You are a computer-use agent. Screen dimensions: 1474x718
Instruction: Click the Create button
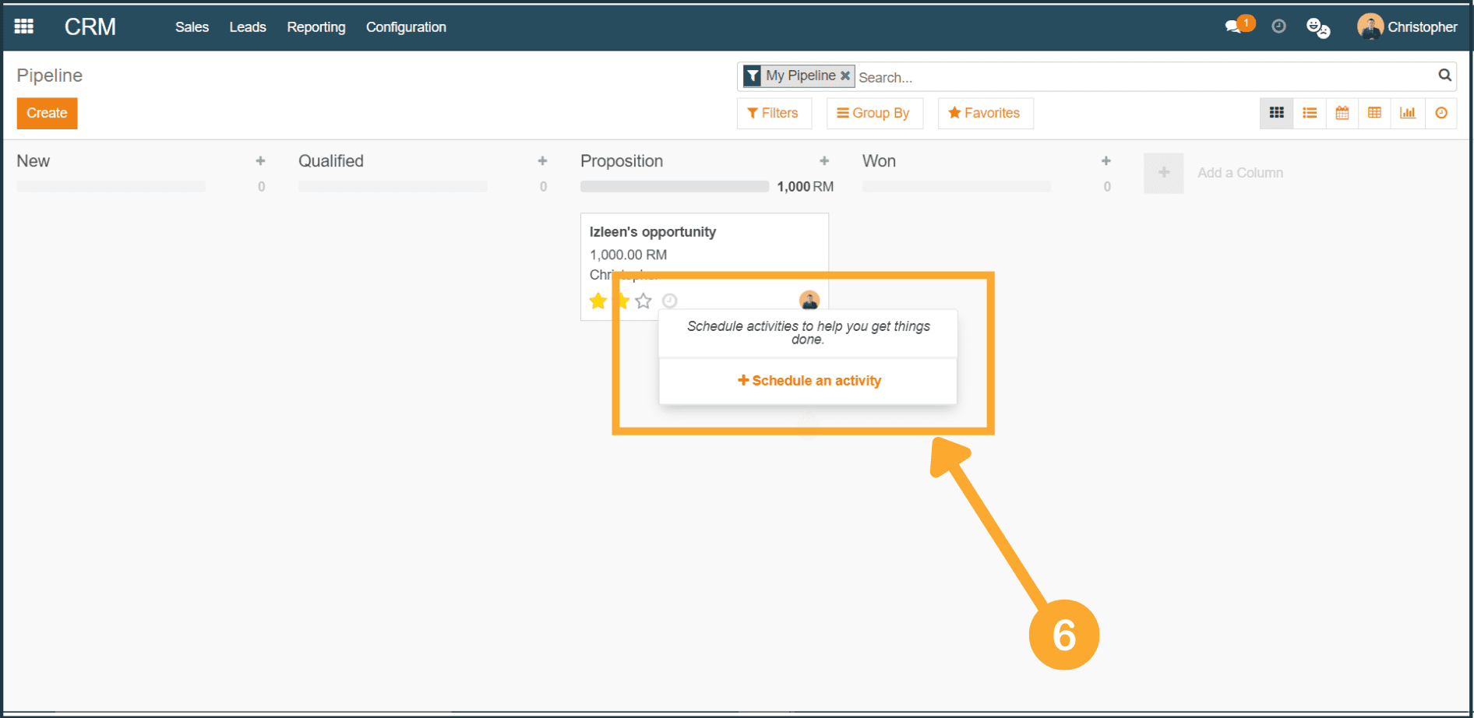pos(47,114)
